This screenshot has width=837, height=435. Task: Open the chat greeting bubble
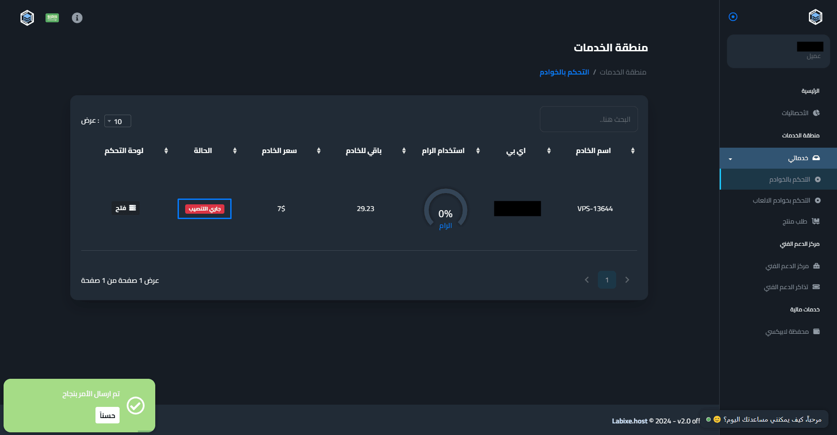click(764, 419)
